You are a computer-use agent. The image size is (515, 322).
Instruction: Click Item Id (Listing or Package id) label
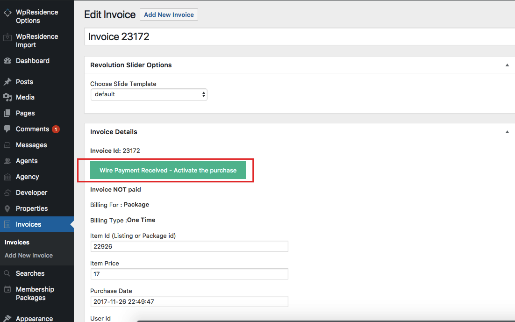[133, 236]
